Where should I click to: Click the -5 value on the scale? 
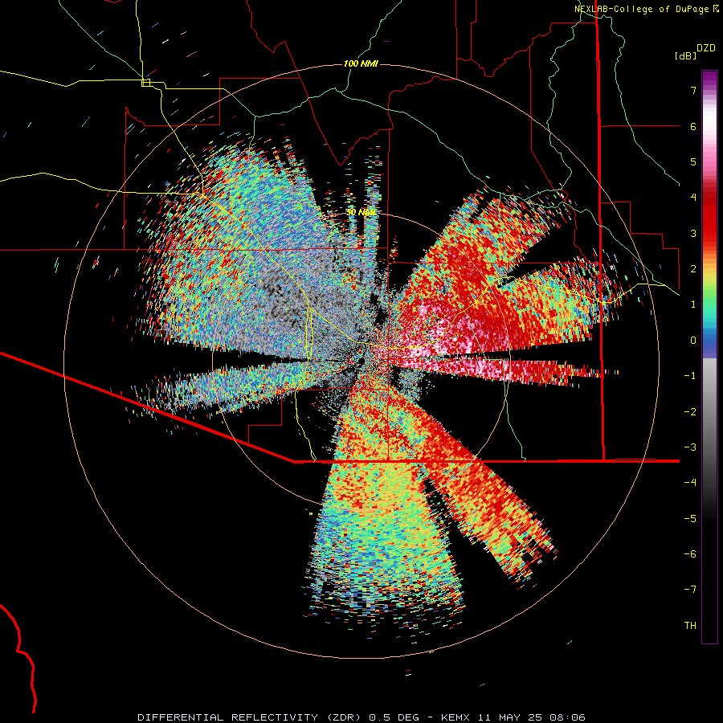point(690,519)
